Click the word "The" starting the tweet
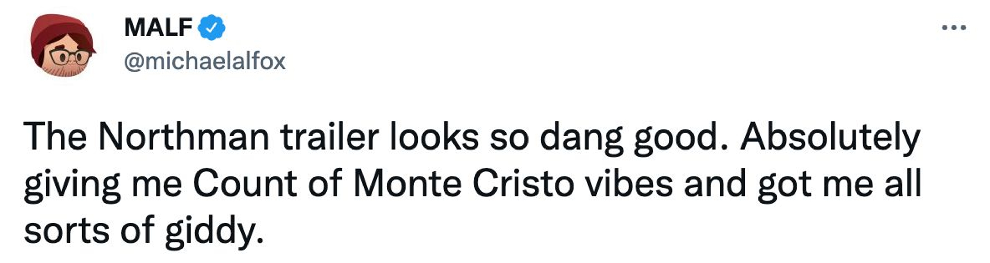Image resolution: width=990 pixels, height=263 pixels. [55, 137]
